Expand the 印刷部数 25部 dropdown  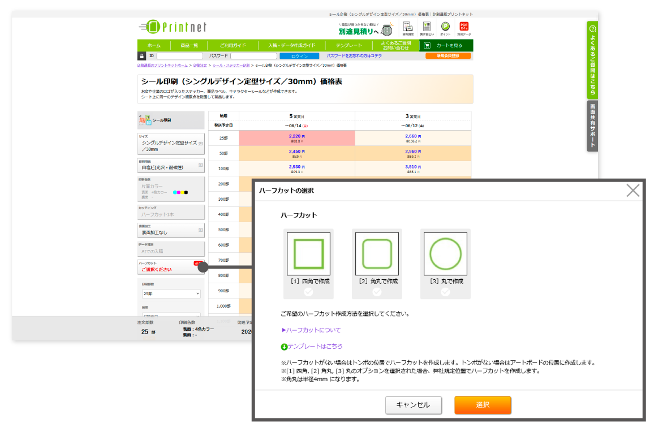click(x=171, y=294)
